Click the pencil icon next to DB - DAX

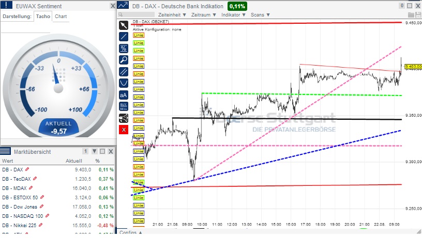[x=27, y=169]
